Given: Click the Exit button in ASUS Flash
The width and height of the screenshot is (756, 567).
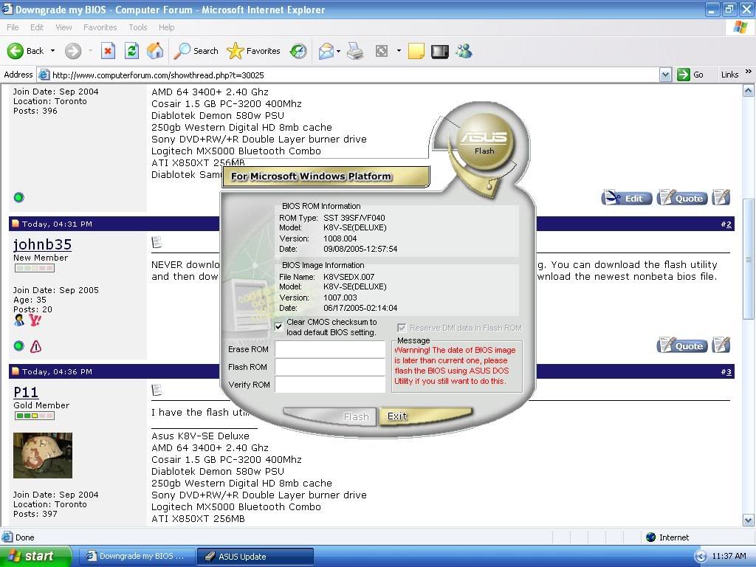Looking at the screenshot, I should 425,416.
